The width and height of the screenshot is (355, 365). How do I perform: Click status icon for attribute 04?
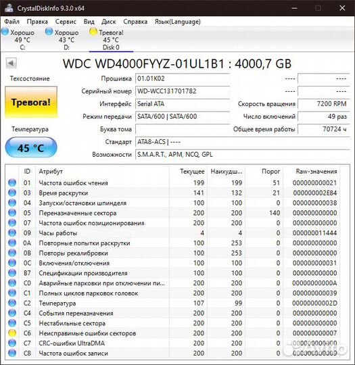pos(12,203)
